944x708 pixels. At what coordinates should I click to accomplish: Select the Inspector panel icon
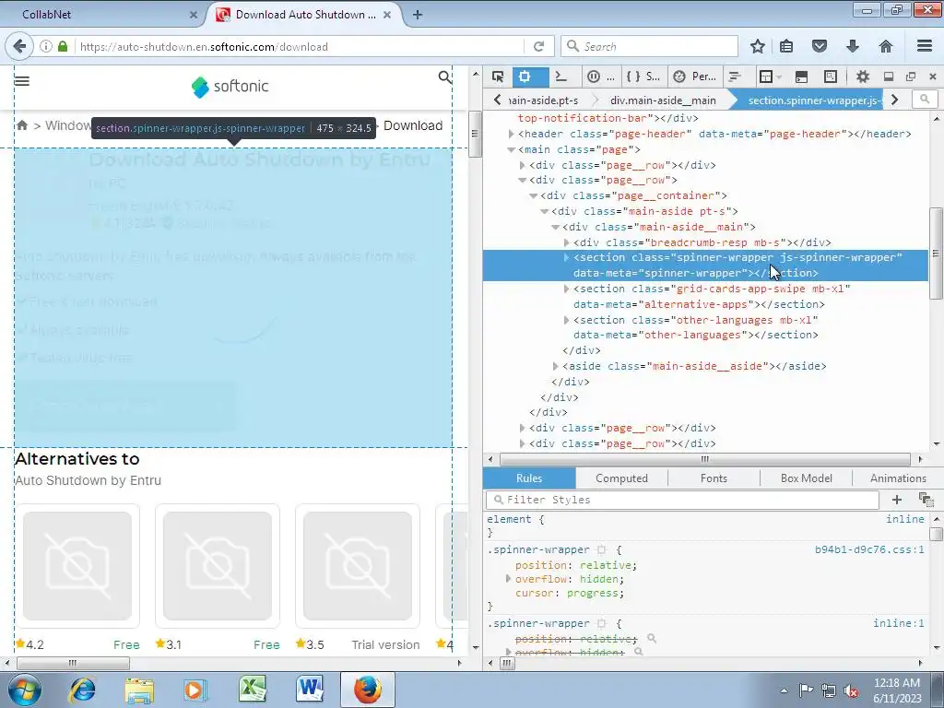(x=525, y=77)
